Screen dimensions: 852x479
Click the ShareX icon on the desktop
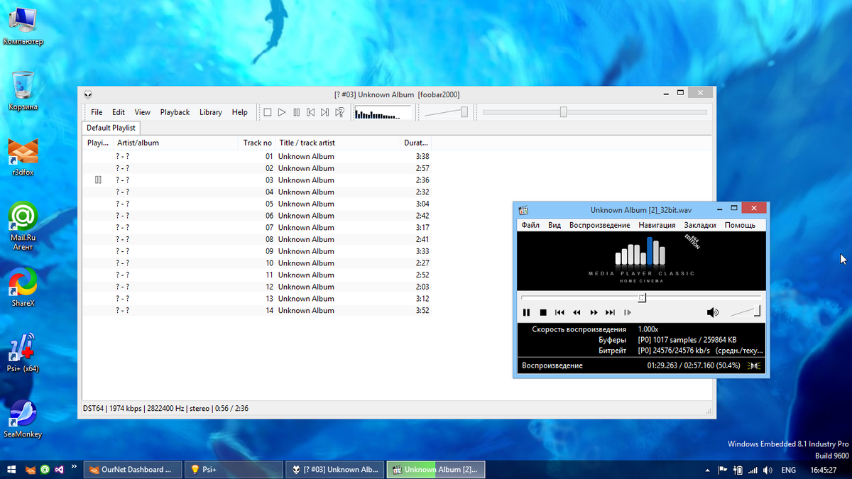pos(22,282)
